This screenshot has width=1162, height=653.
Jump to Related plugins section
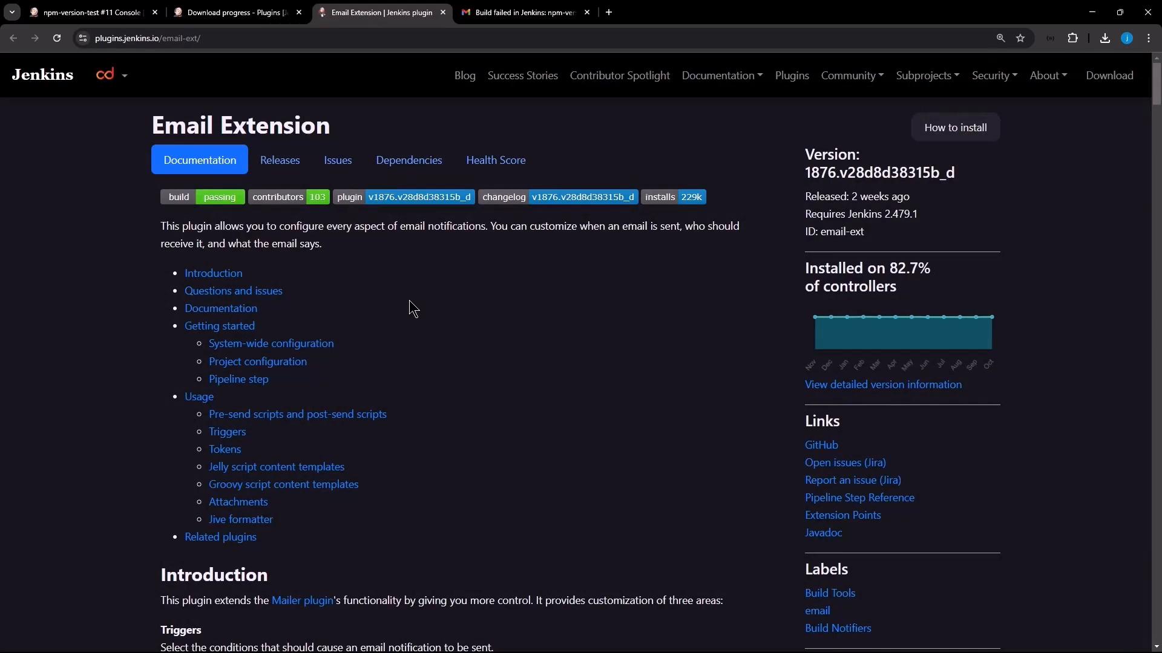click(x=220, y=537)
